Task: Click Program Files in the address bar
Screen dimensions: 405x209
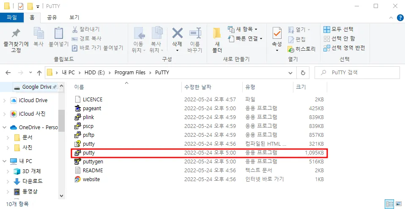Action: (x=130, y=73)
